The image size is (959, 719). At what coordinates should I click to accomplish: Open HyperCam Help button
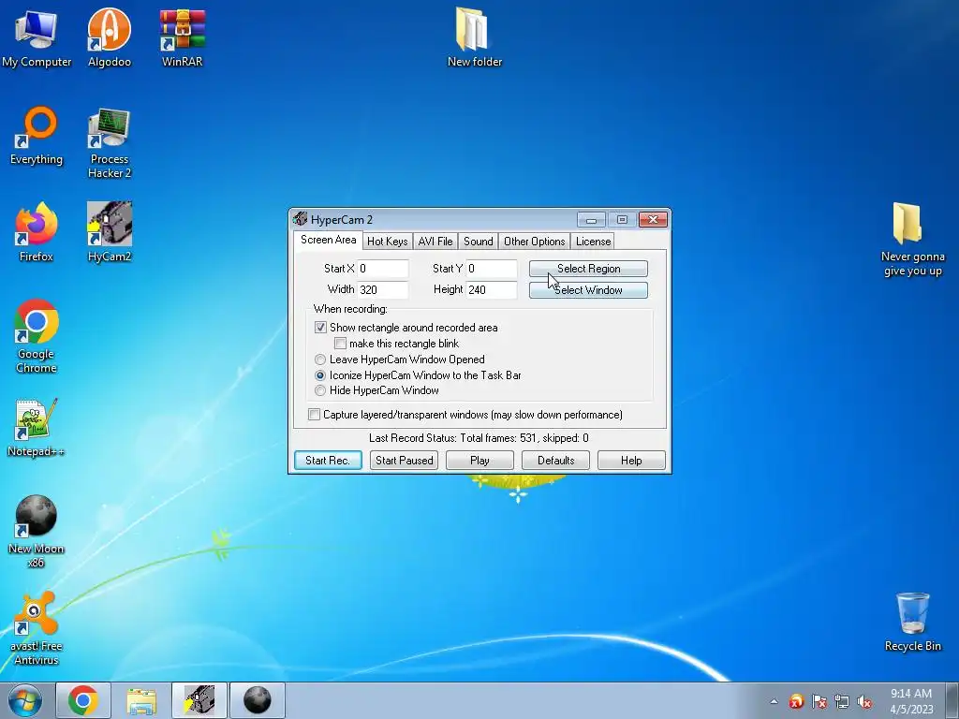point(631,461)
